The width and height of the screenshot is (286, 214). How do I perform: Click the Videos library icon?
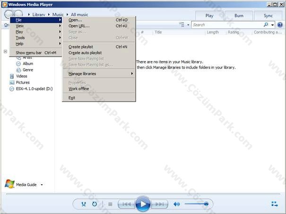point(12,76)
